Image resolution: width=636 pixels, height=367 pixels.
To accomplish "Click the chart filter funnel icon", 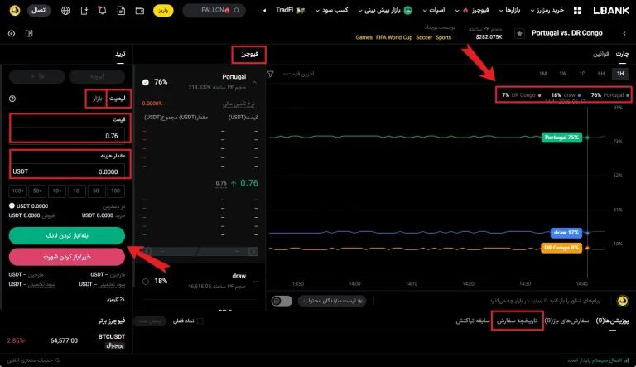I will click(271, 74).
